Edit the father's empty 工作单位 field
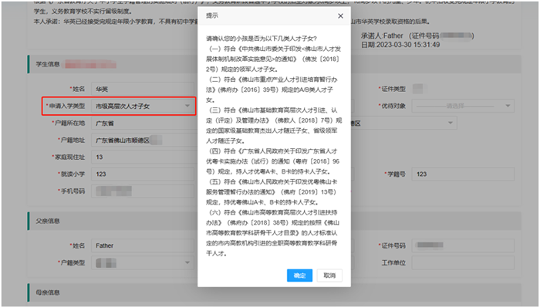The height and width of the screenshot is (308, 540). coord(463,262)
